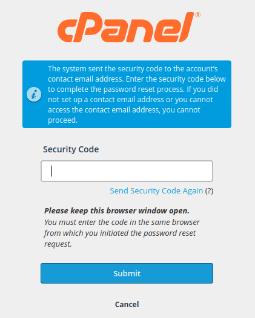Click the text cursor inside the code box
This screenshot has width=255, height=318.
[52, 171]
